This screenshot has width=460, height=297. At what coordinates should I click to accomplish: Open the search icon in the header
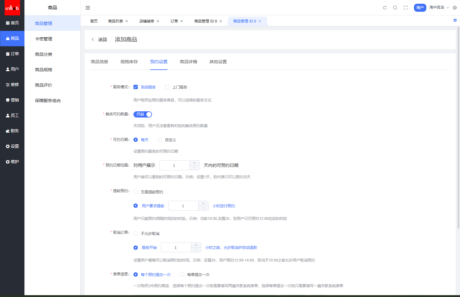(x=395, y=7)
